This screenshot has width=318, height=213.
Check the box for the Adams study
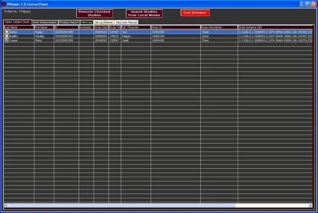7,32
